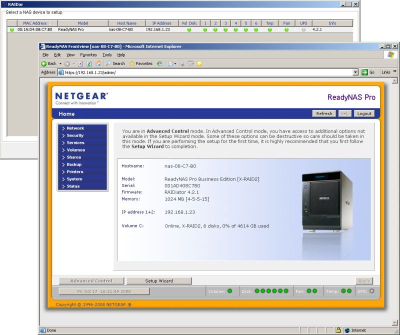This screenshot has width=400, height=335.
Task: Open the Edit menu in Internet Explorer
Action: point(57,55)
